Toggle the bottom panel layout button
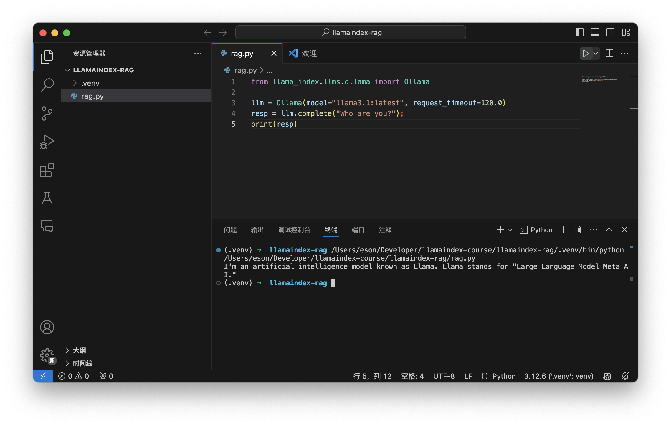Image resolution: width=671 pixels, height=426 pixels. pyautogui.click(x=595, y=33)
